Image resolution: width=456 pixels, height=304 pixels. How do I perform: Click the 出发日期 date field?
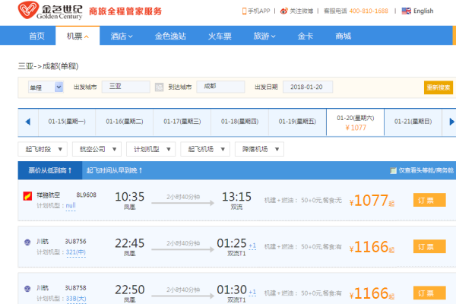[x=307, y=87]
